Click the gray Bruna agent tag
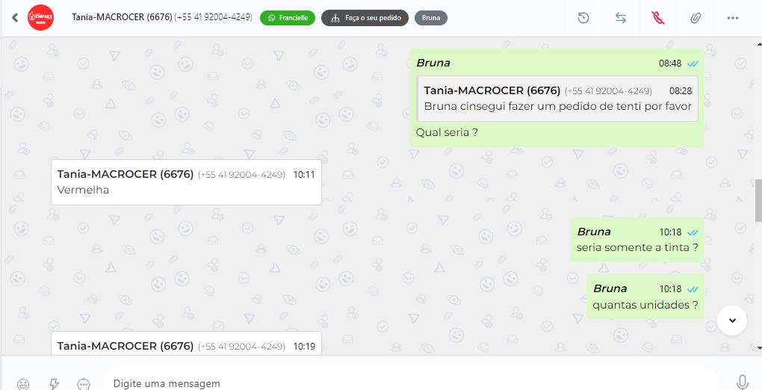 click(x=431, y=18)
